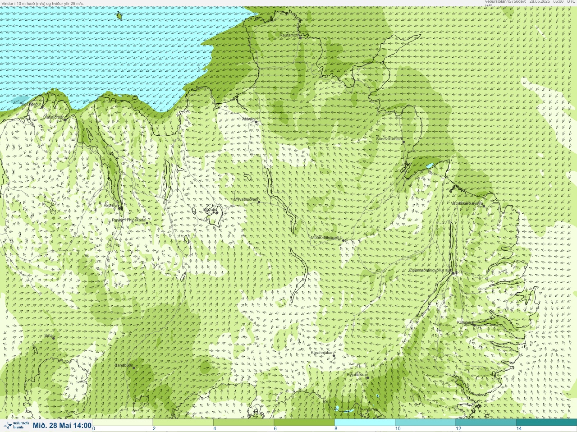This screenshot has width=577, height=432.
Task: Pick the 12–14 m/s legend swatch
Action: 486,423
